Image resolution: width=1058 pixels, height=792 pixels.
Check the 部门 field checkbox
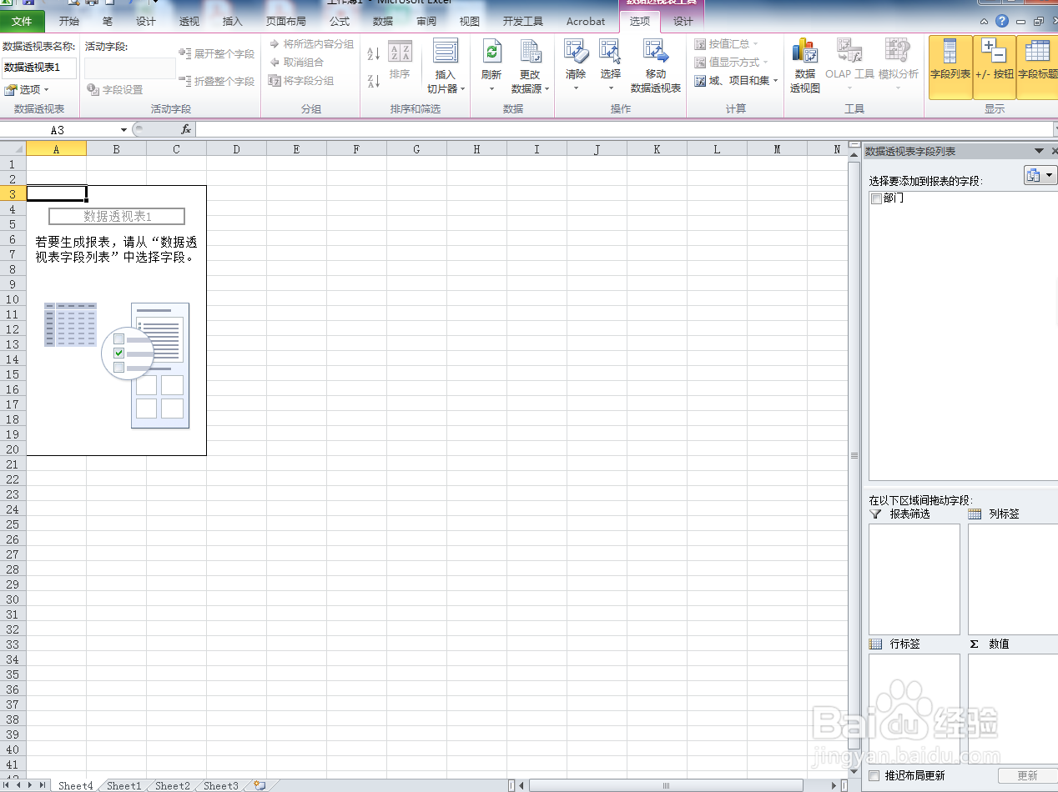tap(875, 198)
